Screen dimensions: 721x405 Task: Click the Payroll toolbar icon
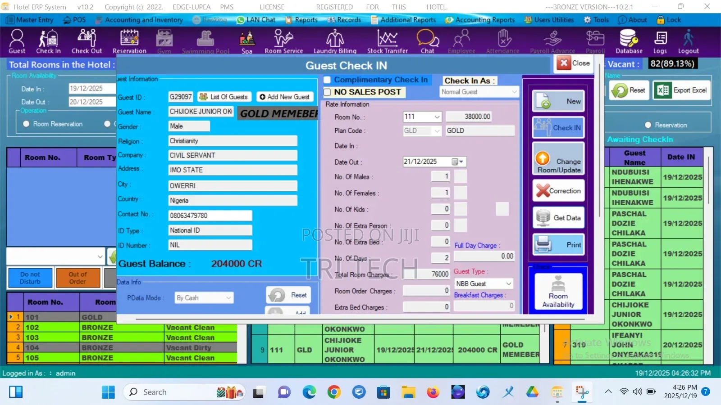click(x=595, y=41)
